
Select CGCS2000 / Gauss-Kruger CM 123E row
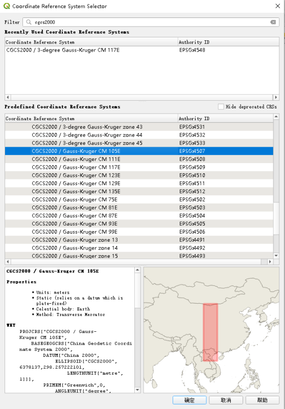point(139,175)
